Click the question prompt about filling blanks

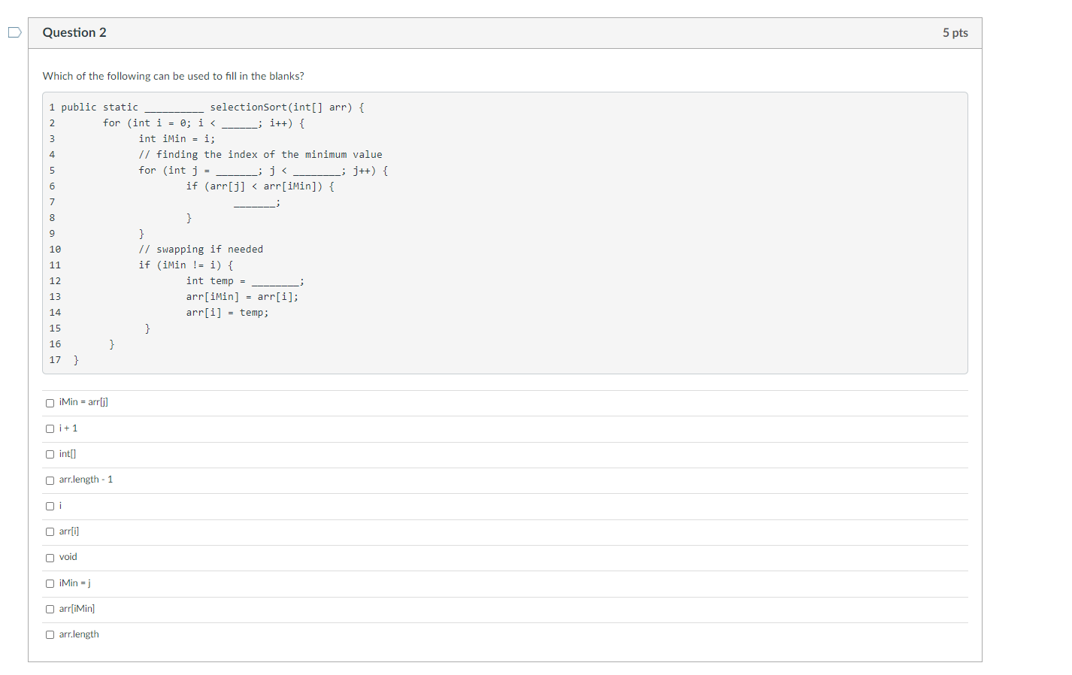tap(174, 76)
